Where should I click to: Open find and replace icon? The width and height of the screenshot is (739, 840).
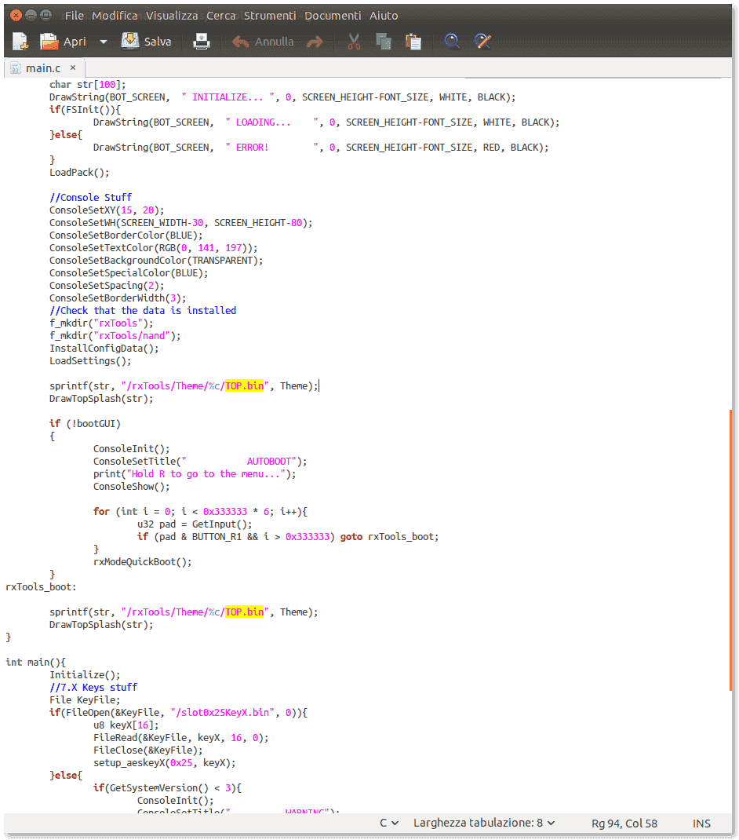tap(482, 42)
